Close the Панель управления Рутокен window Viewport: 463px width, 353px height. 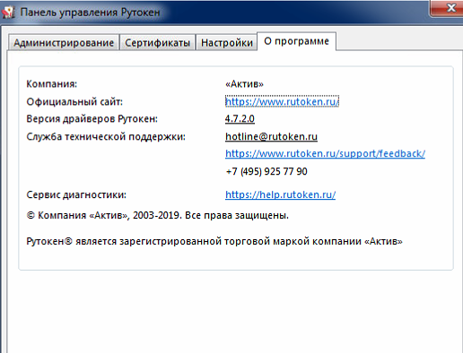click(x=448, y=8)
